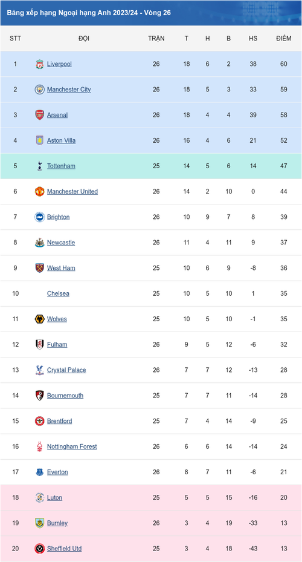Click the Fulham club crest
Screen dimensions: 302x562
[x=40, y=344]
